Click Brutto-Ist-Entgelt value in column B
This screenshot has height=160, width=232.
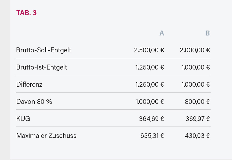click(196, 67)
